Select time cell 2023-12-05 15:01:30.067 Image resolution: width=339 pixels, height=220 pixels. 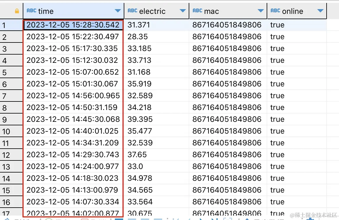tap(73, 84)
